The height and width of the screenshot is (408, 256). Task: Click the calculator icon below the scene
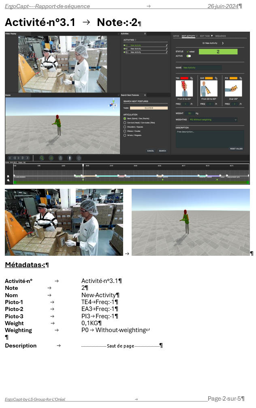click(x=60, y=158)
